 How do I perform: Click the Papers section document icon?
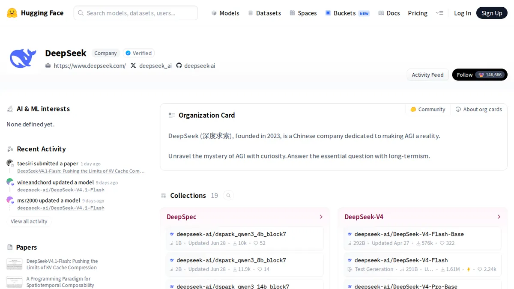10,247
